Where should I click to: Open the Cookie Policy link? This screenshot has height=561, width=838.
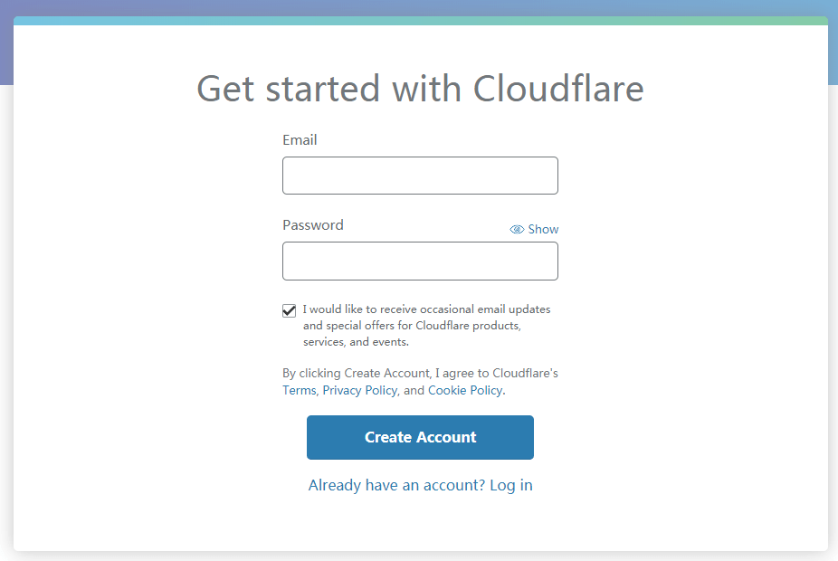click(x=465, y=391)
